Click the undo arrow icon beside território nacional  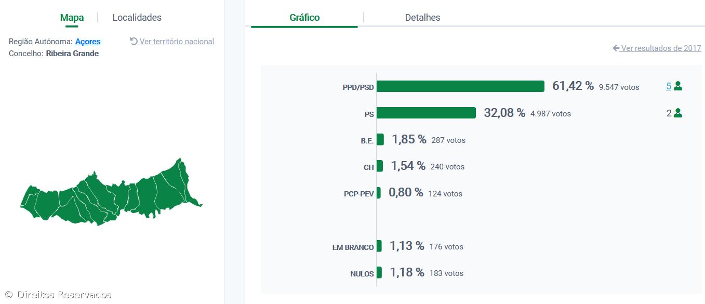(134, 41)
